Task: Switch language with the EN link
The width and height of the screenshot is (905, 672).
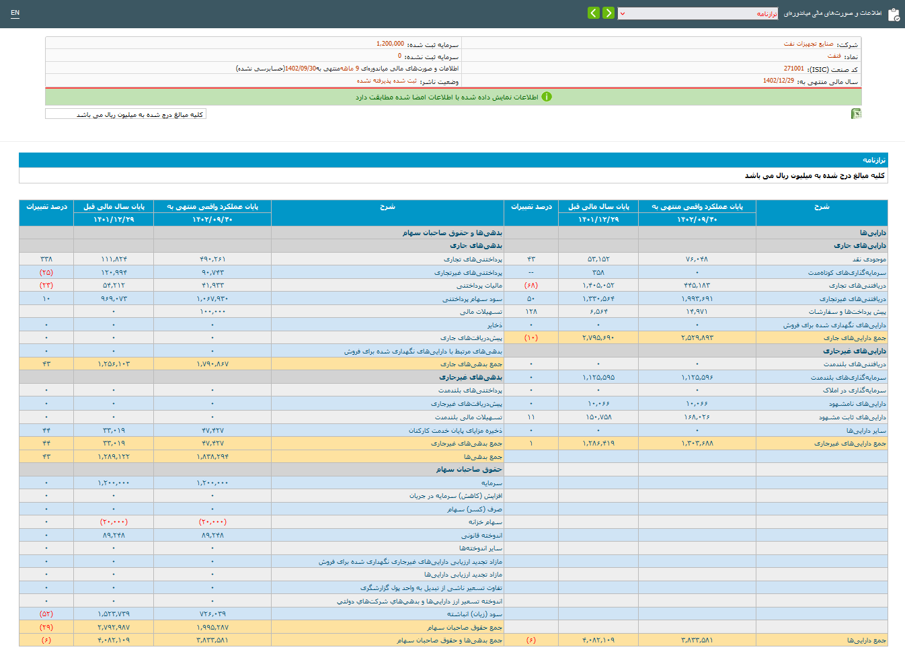Action: (x=15, y=13)
